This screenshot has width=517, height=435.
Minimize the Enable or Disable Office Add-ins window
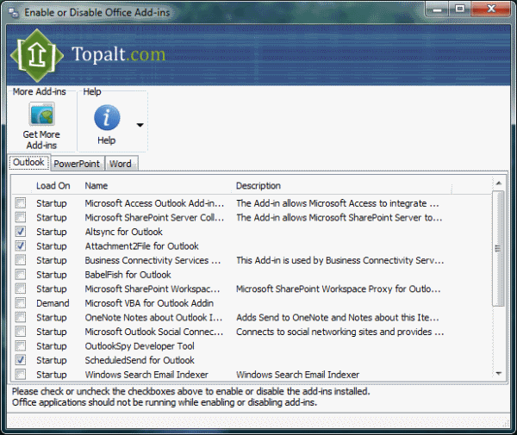coord(437,9)
